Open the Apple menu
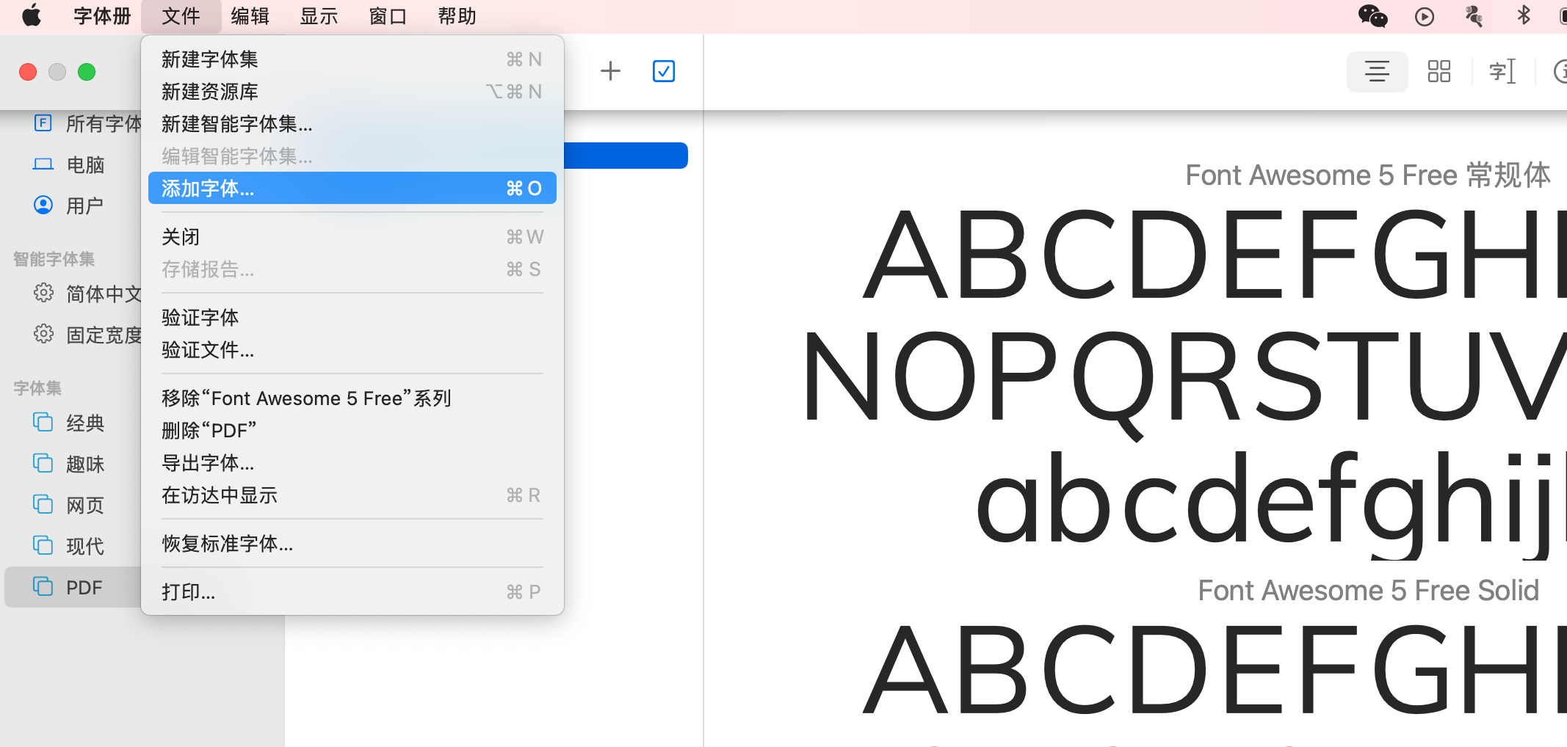 [x=32, y=15]
